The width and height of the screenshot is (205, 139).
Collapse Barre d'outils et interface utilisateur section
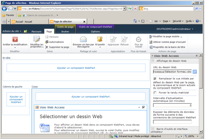pos(153,129)
